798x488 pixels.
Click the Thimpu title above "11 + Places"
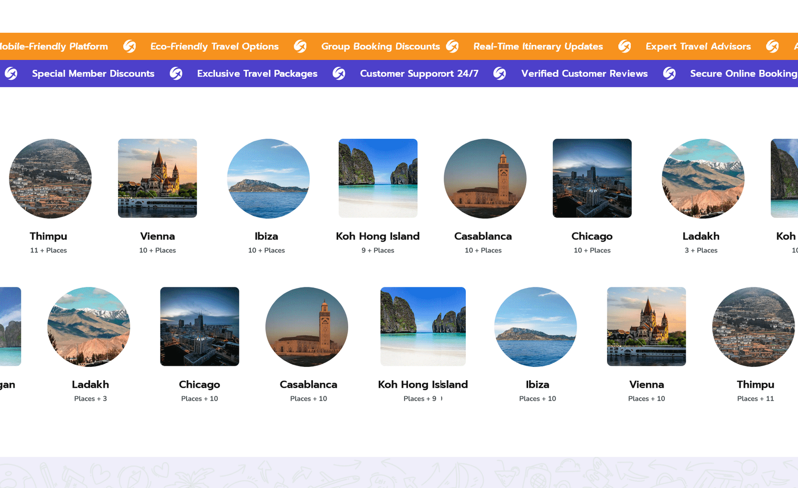(x=48, y=236)
